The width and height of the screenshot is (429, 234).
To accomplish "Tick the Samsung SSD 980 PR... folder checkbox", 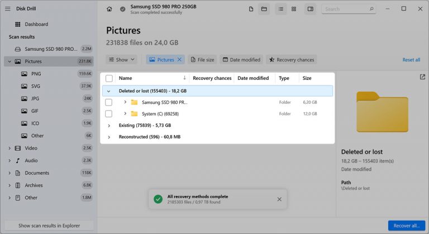I will pyautogui.click(x=108, y=102).
